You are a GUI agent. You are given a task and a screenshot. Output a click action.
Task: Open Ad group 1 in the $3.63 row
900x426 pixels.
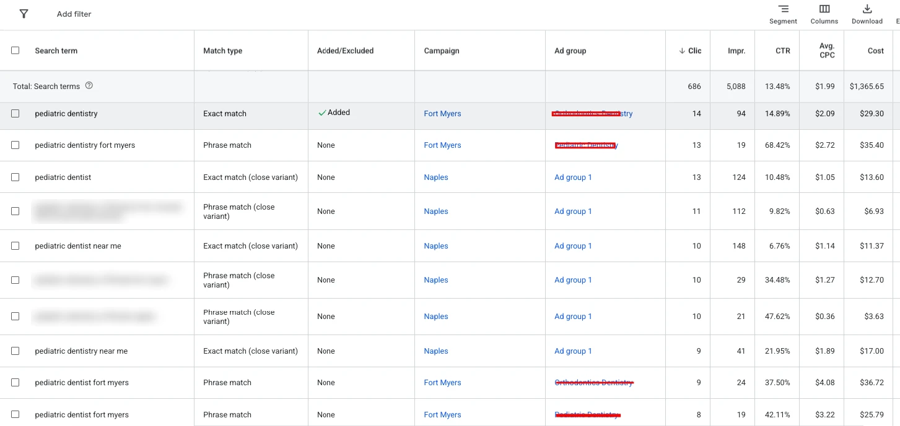573,317
